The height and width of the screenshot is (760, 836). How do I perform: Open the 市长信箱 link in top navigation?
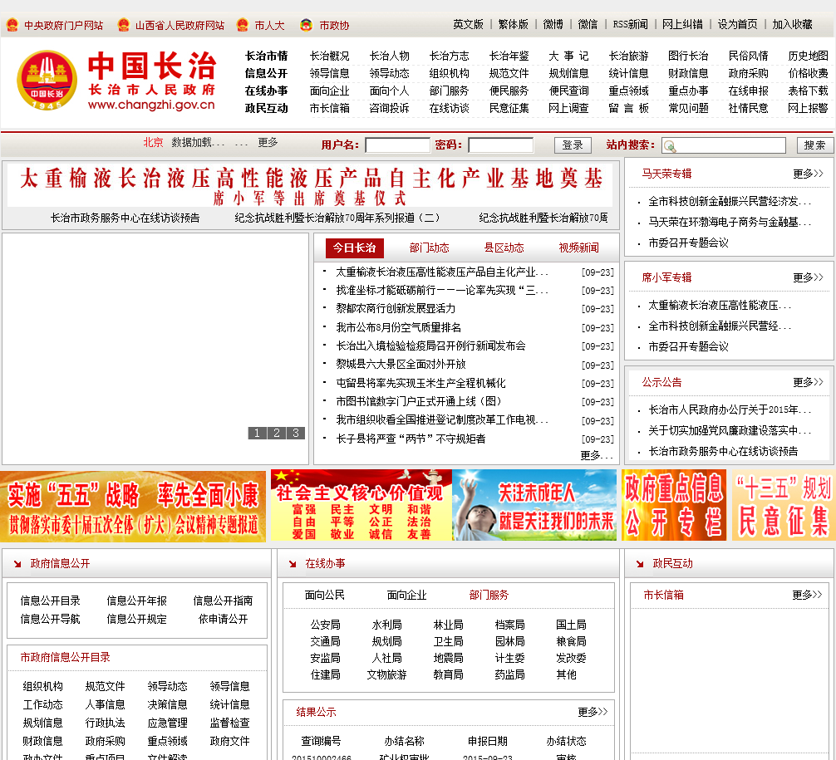point(329,108)
